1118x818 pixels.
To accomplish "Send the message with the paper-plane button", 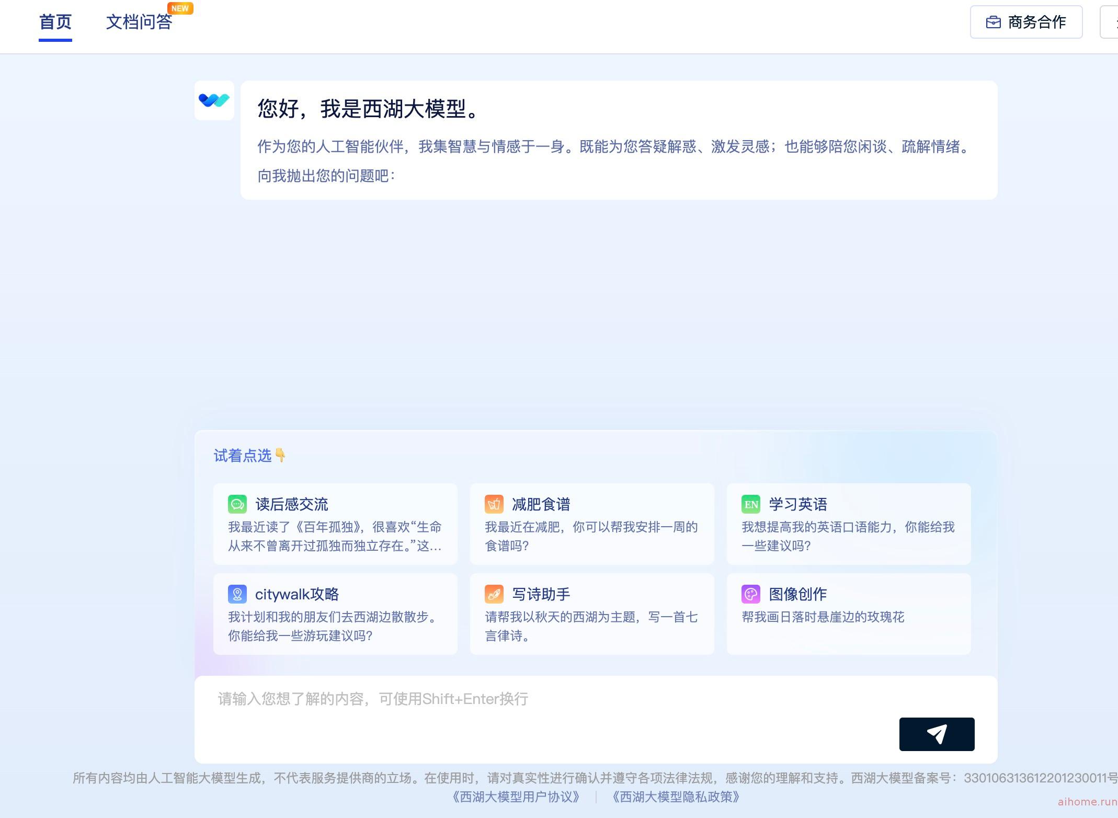I will [937, 734].
